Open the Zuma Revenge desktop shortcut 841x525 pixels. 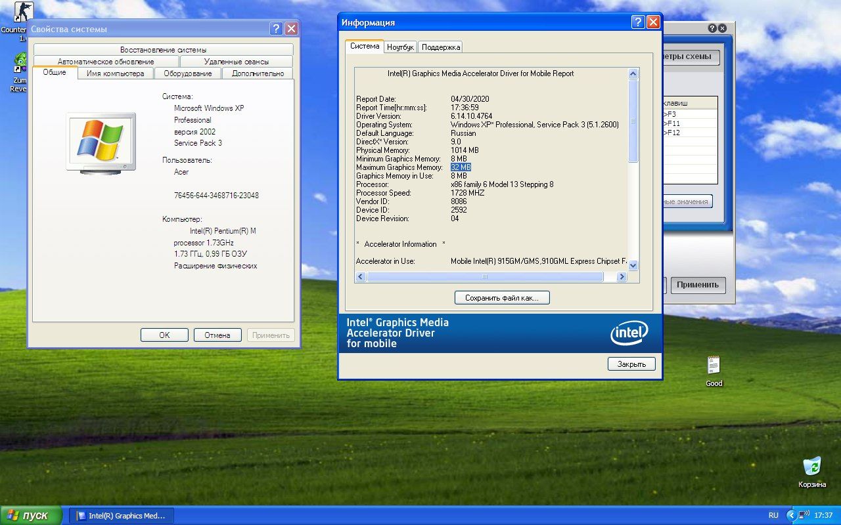[20, 72]
